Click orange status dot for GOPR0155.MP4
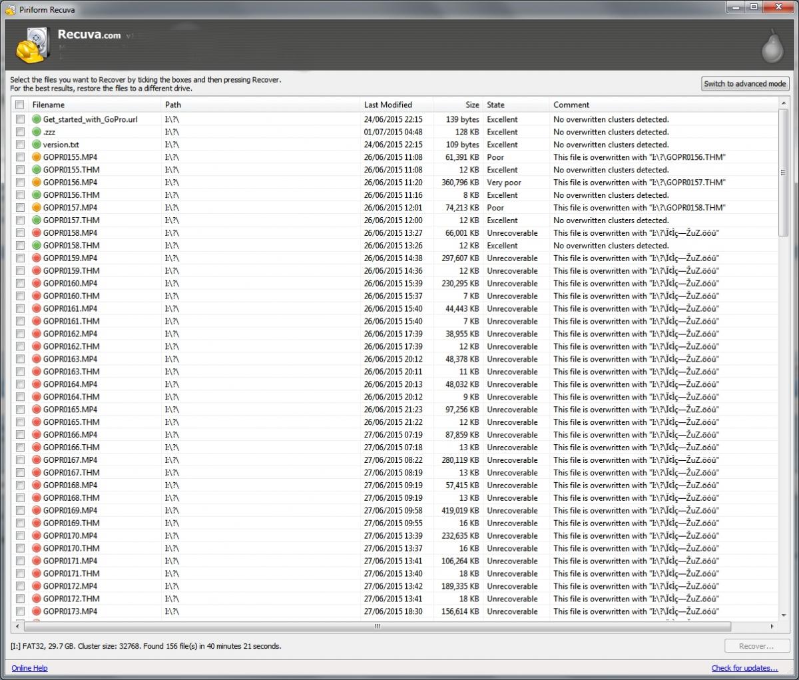Image resolution: width=799 pixels, height=680 pixels. pos(37,157)
